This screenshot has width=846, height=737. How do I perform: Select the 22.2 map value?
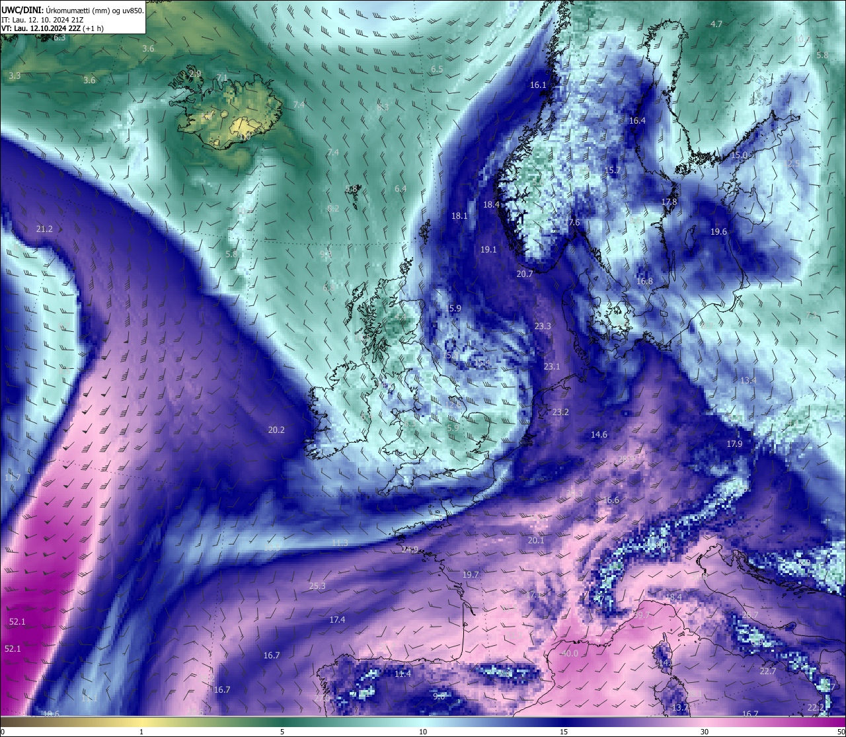pyautogui.click(x=816, y=707)
